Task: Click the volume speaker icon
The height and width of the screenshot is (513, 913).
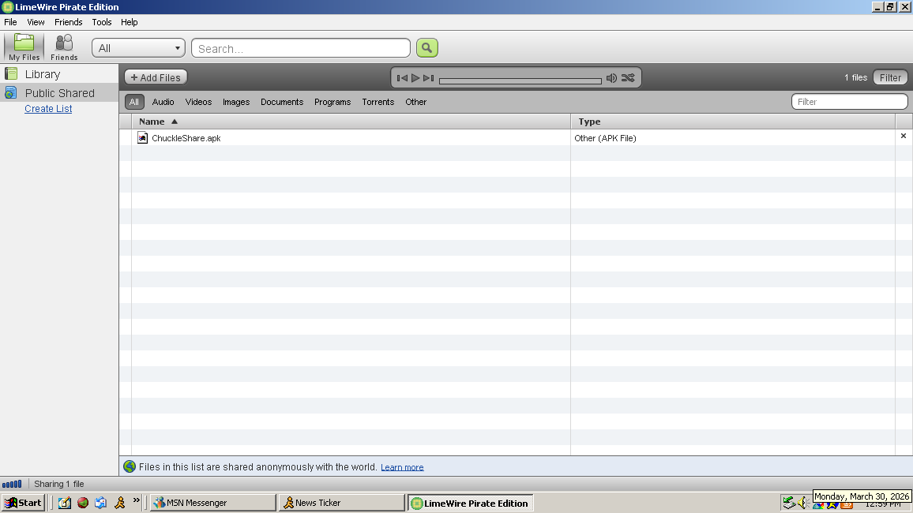Action: coord(611,78)
